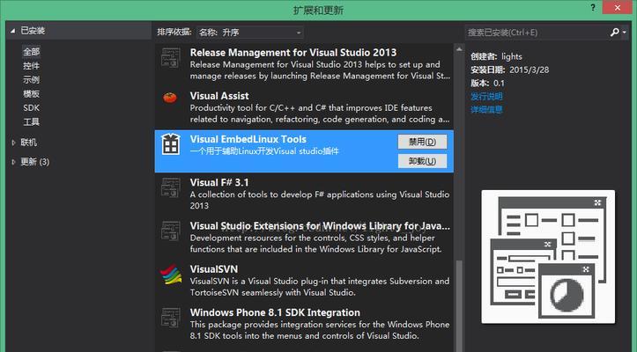The image size is (637, 352).
Task: Click the extension preview image thumbnail
Action: click(x=548, y=257)
